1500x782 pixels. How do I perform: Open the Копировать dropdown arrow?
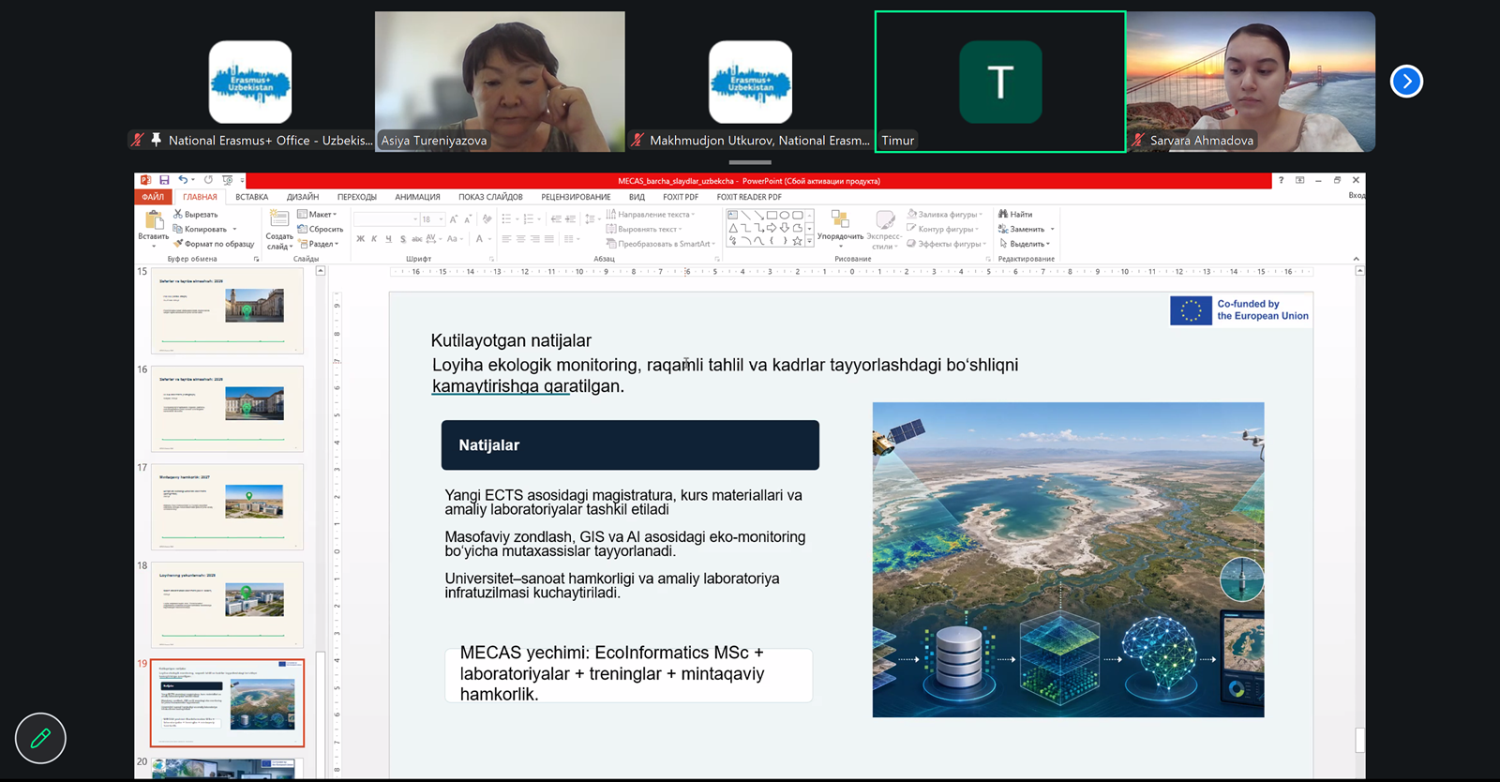click(234, 229)
